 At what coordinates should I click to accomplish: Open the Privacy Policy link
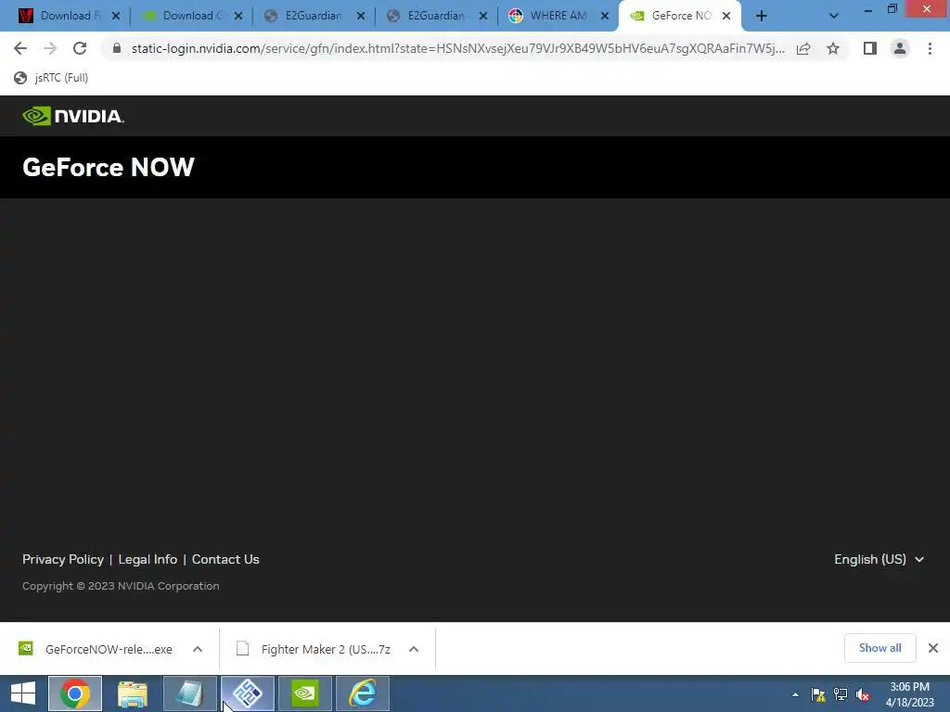pos(63,559)
